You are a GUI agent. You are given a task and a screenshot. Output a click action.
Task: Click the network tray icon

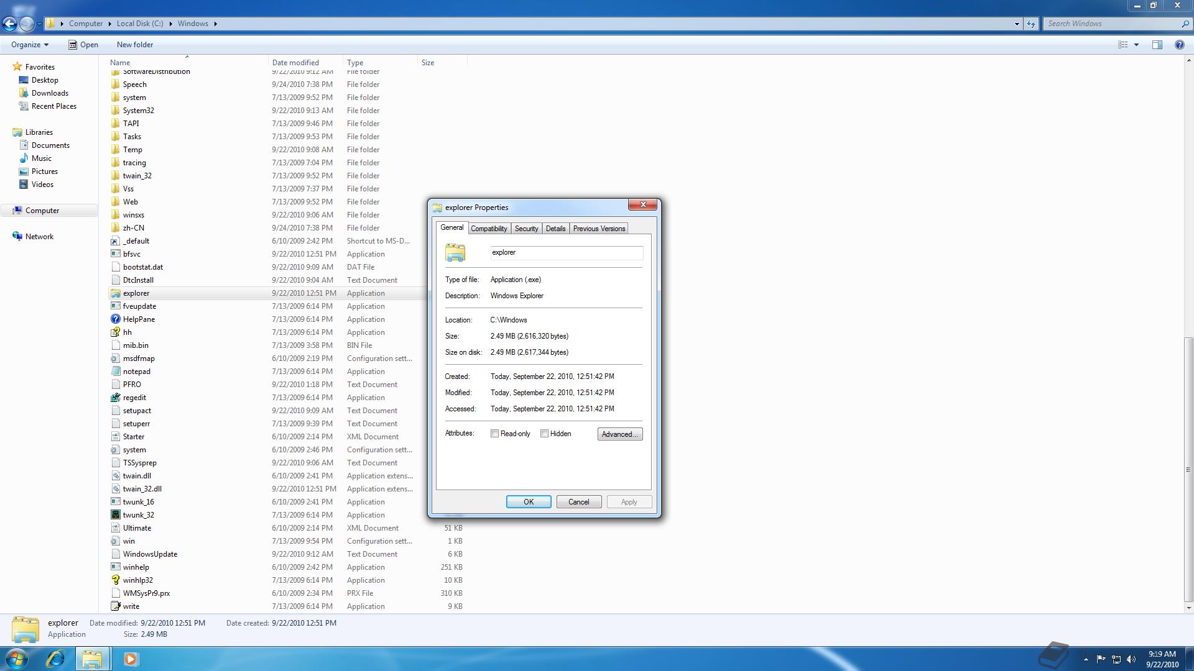pos(1116,659)
